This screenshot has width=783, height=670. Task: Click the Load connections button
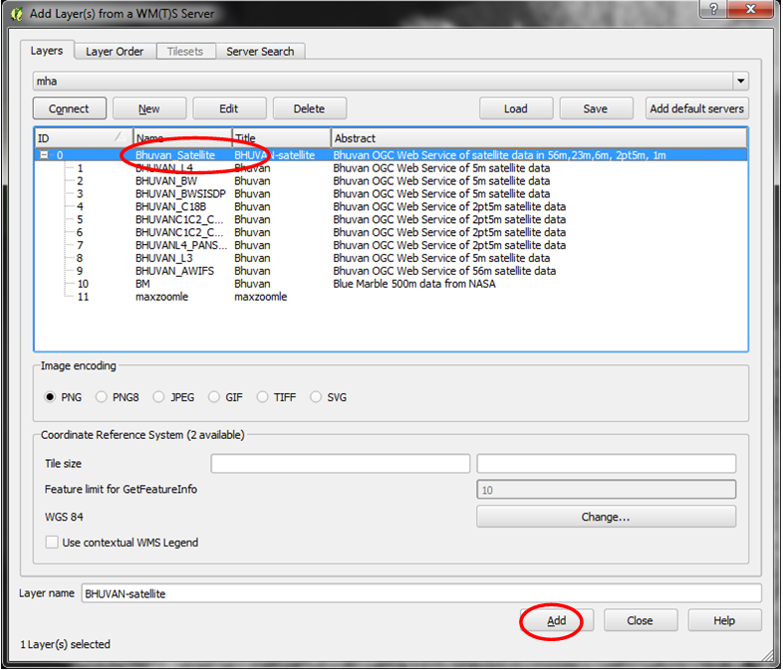pos(516,109)
